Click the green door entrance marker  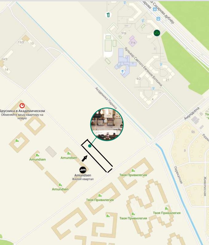coord(108,15)
